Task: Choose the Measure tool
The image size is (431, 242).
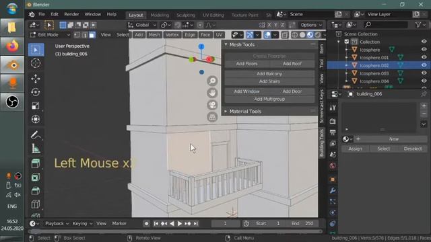Action: pos(36,149)
